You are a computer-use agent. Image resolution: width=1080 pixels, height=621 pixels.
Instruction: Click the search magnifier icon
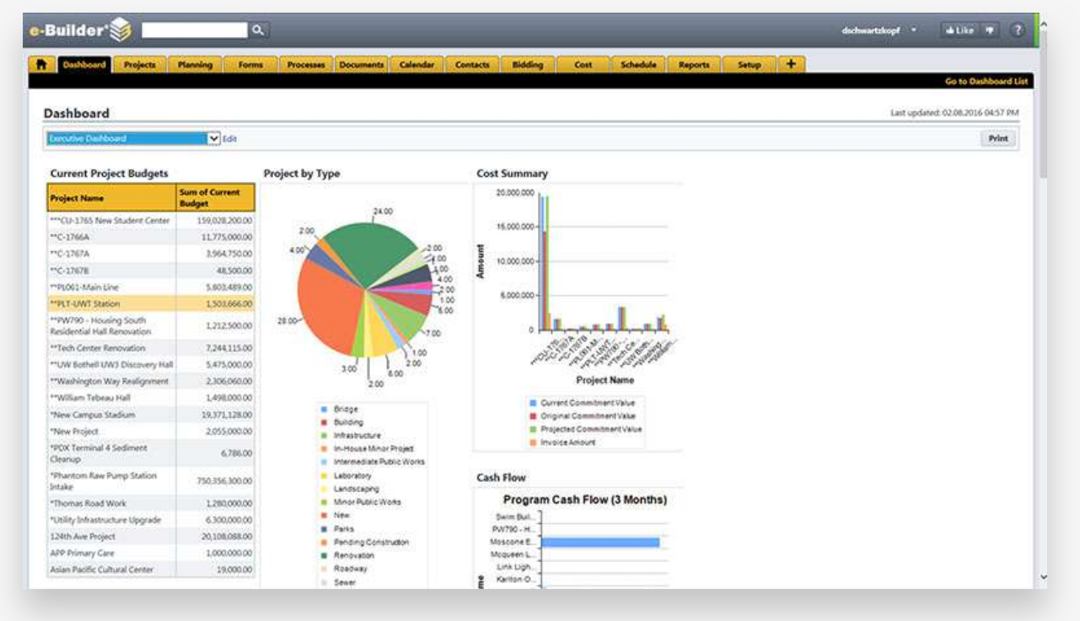click(259, 30)
